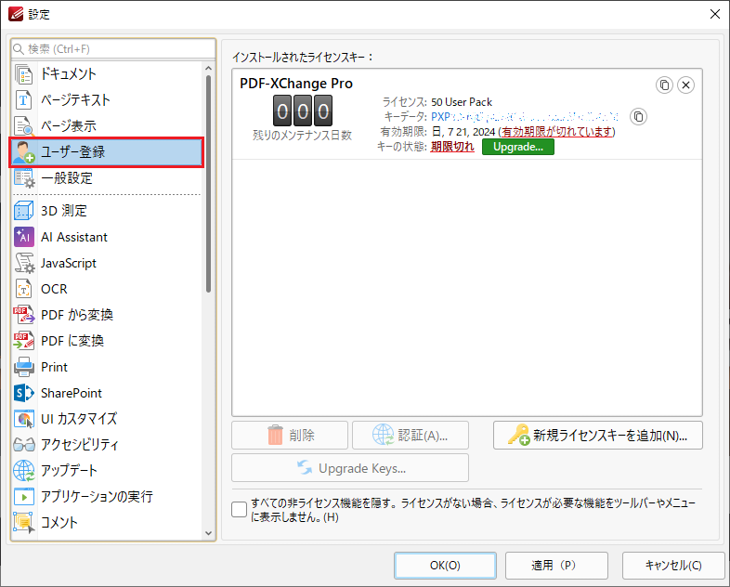The image size is (730, 587).
Task: Click the OCR icon in sidebar
Action: (24, 289)
